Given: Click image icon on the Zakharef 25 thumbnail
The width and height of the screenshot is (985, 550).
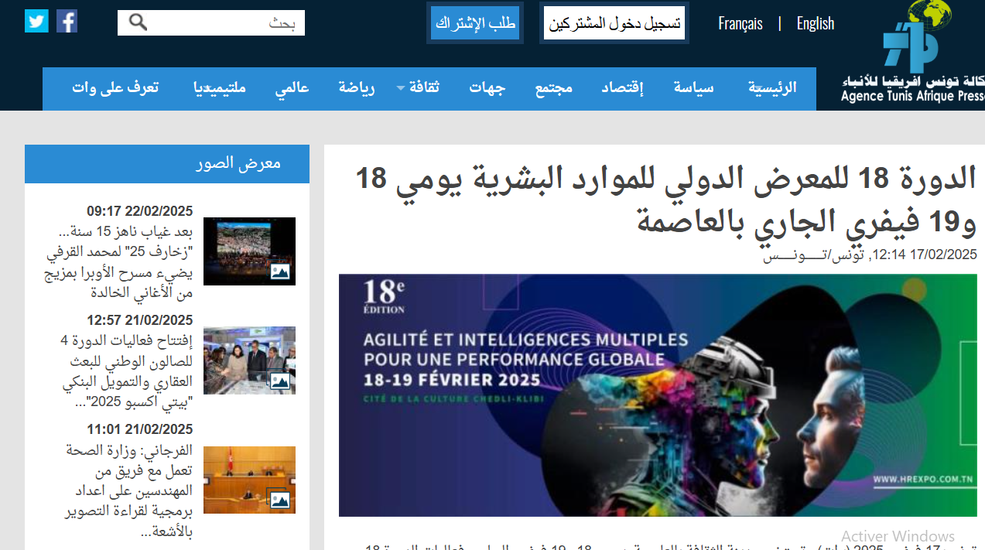Looking at the screenshot, I should click(x=279, y=272).
